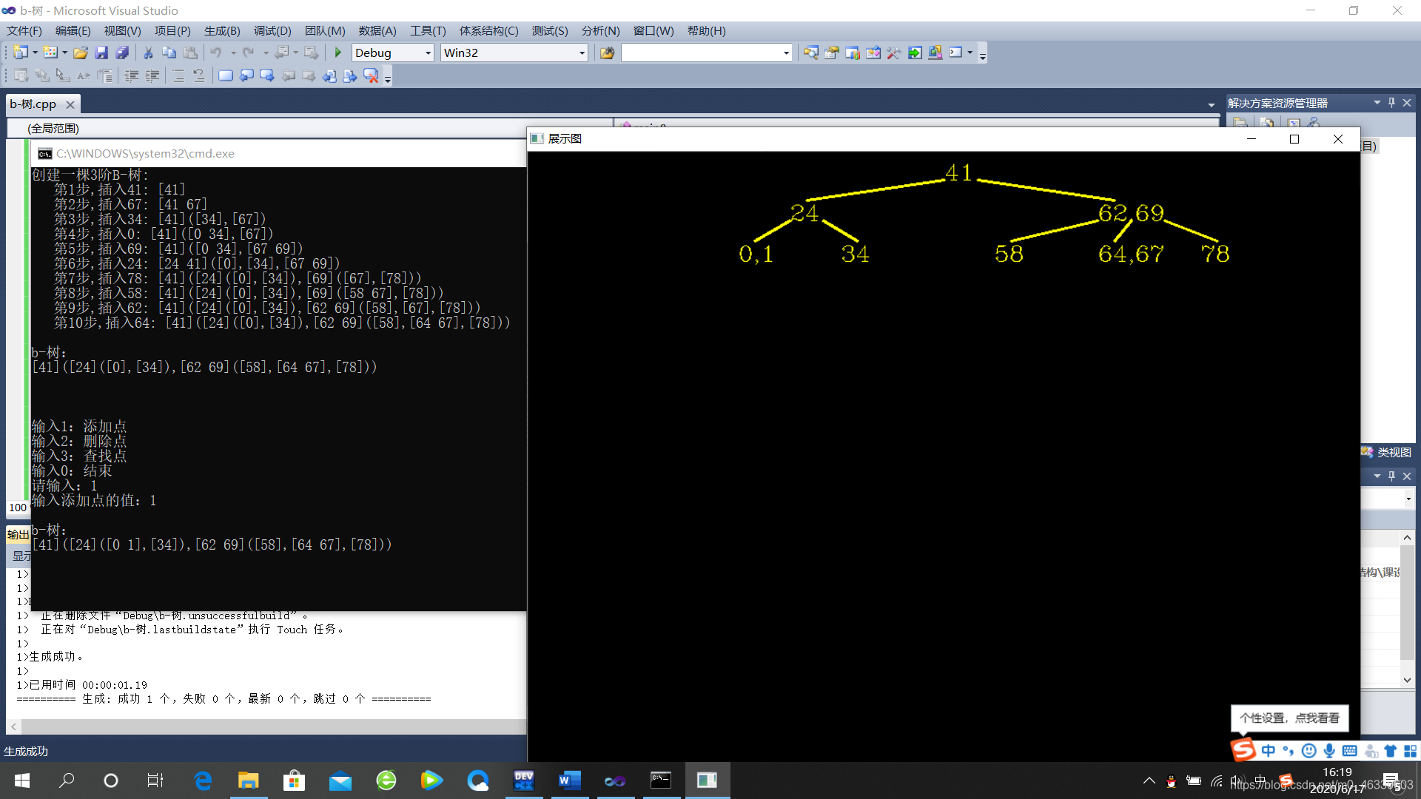Toggle Sogou voice input microphone
Viewport: 1421px width, 799px height.
1329,751
